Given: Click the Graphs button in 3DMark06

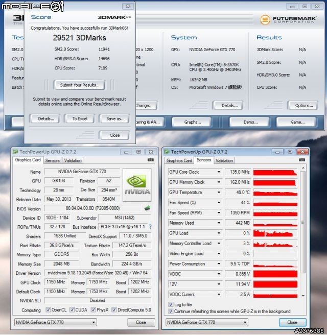Looking at the screenshot, I should click(192, 122).
